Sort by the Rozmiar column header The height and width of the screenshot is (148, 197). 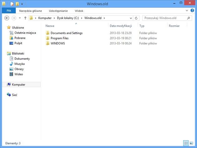point(174,26)
